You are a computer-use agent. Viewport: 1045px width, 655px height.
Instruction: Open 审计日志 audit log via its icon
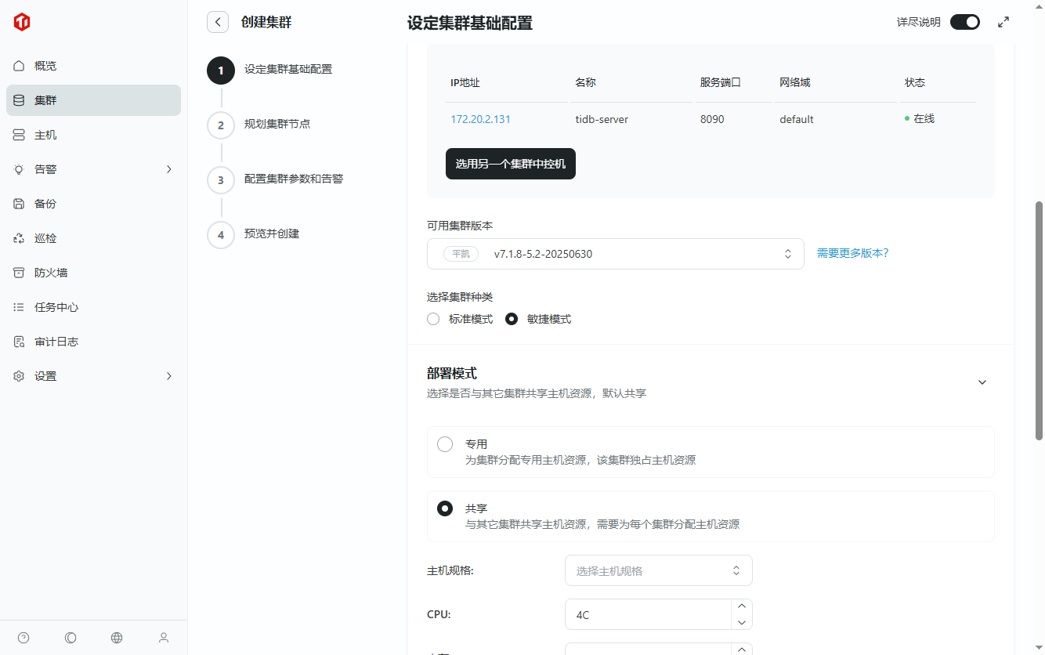click(20, 342)
